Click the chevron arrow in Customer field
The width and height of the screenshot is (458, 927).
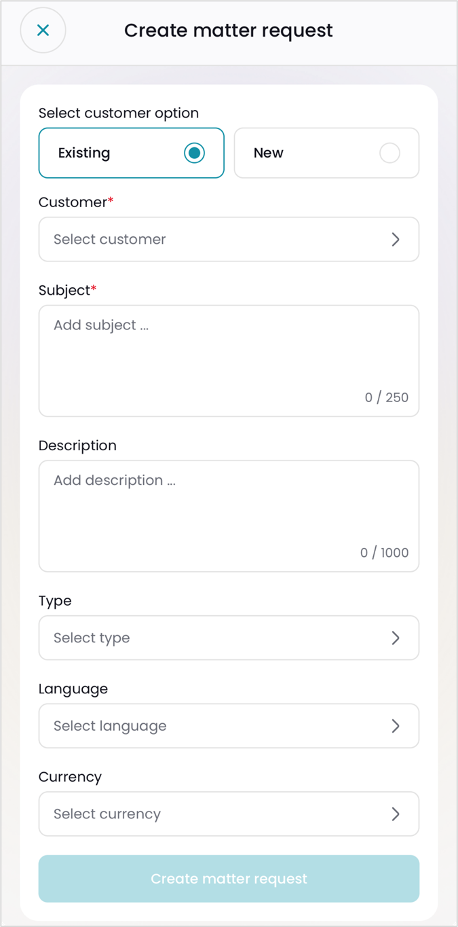coord(396,239)
